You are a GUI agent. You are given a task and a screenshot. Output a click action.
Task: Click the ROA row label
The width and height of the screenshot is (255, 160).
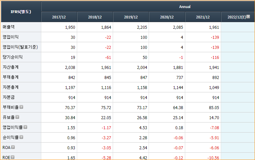click(6, 148)
